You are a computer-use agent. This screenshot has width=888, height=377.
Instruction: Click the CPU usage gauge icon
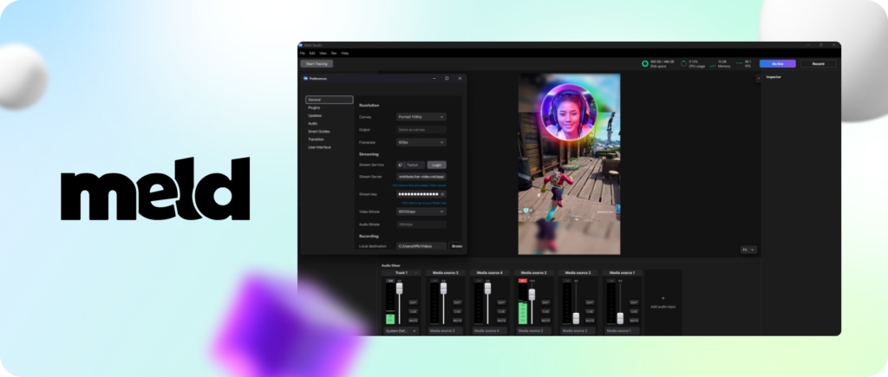(683, 63)
